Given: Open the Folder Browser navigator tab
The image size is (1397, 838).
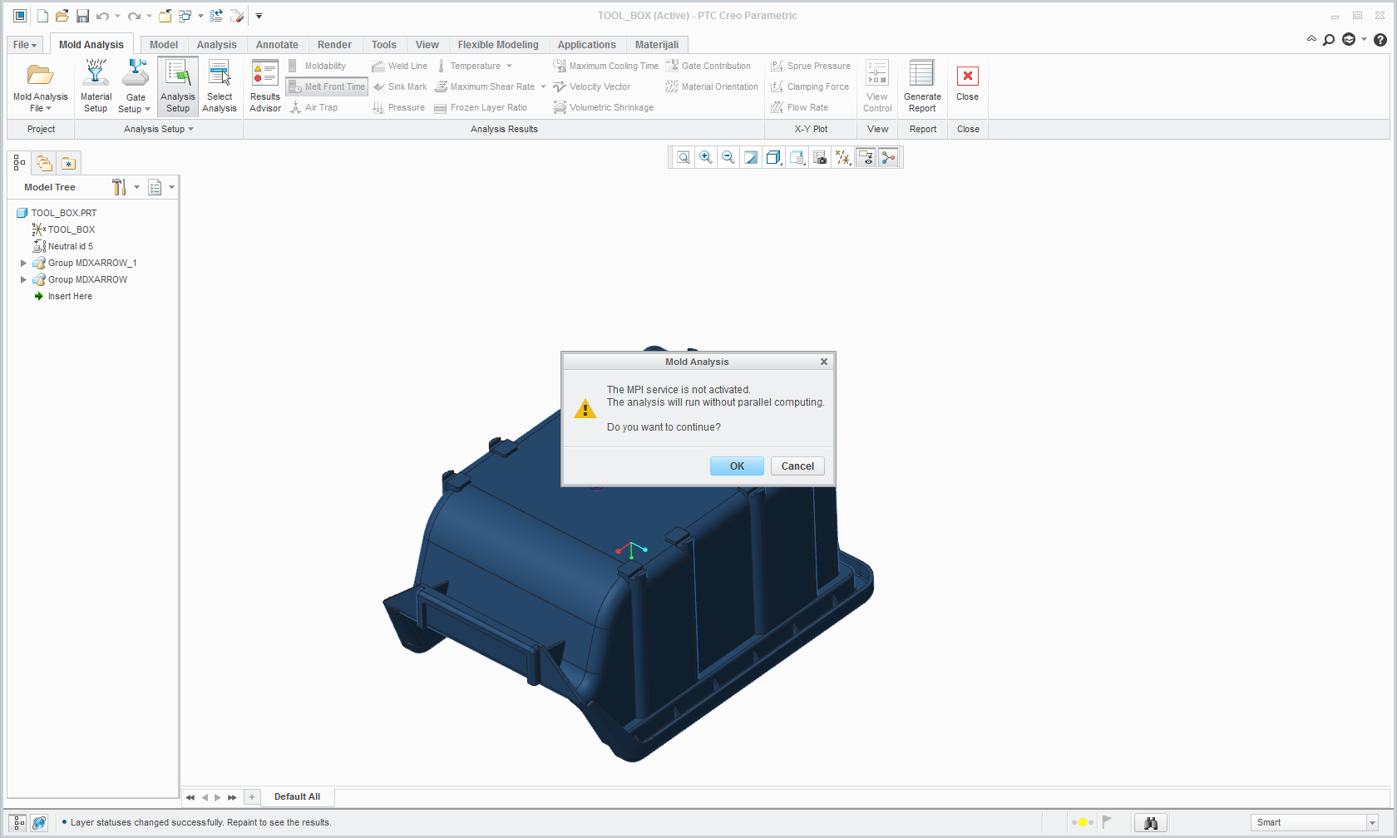Looking at the screenshot, I should [x=44, y=163].
